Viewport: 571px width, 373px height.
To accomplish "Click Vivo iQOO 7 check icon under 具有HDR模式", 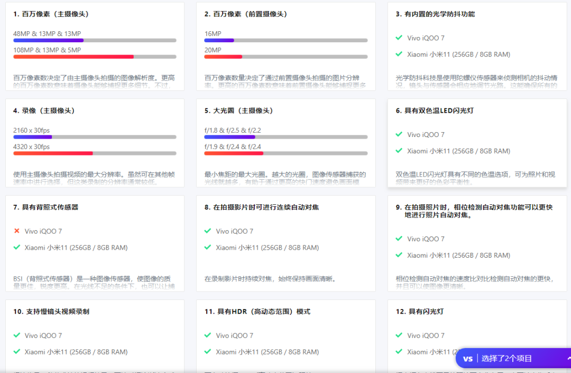I will click(x=208, y=335).
